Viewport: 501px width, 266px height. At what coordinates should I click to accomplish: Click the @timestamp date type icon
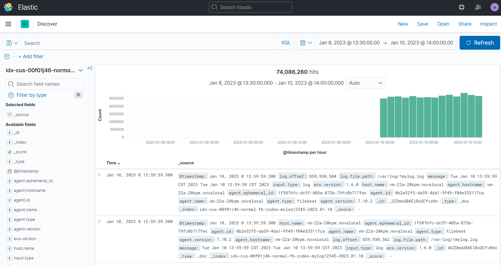[10, 171]
